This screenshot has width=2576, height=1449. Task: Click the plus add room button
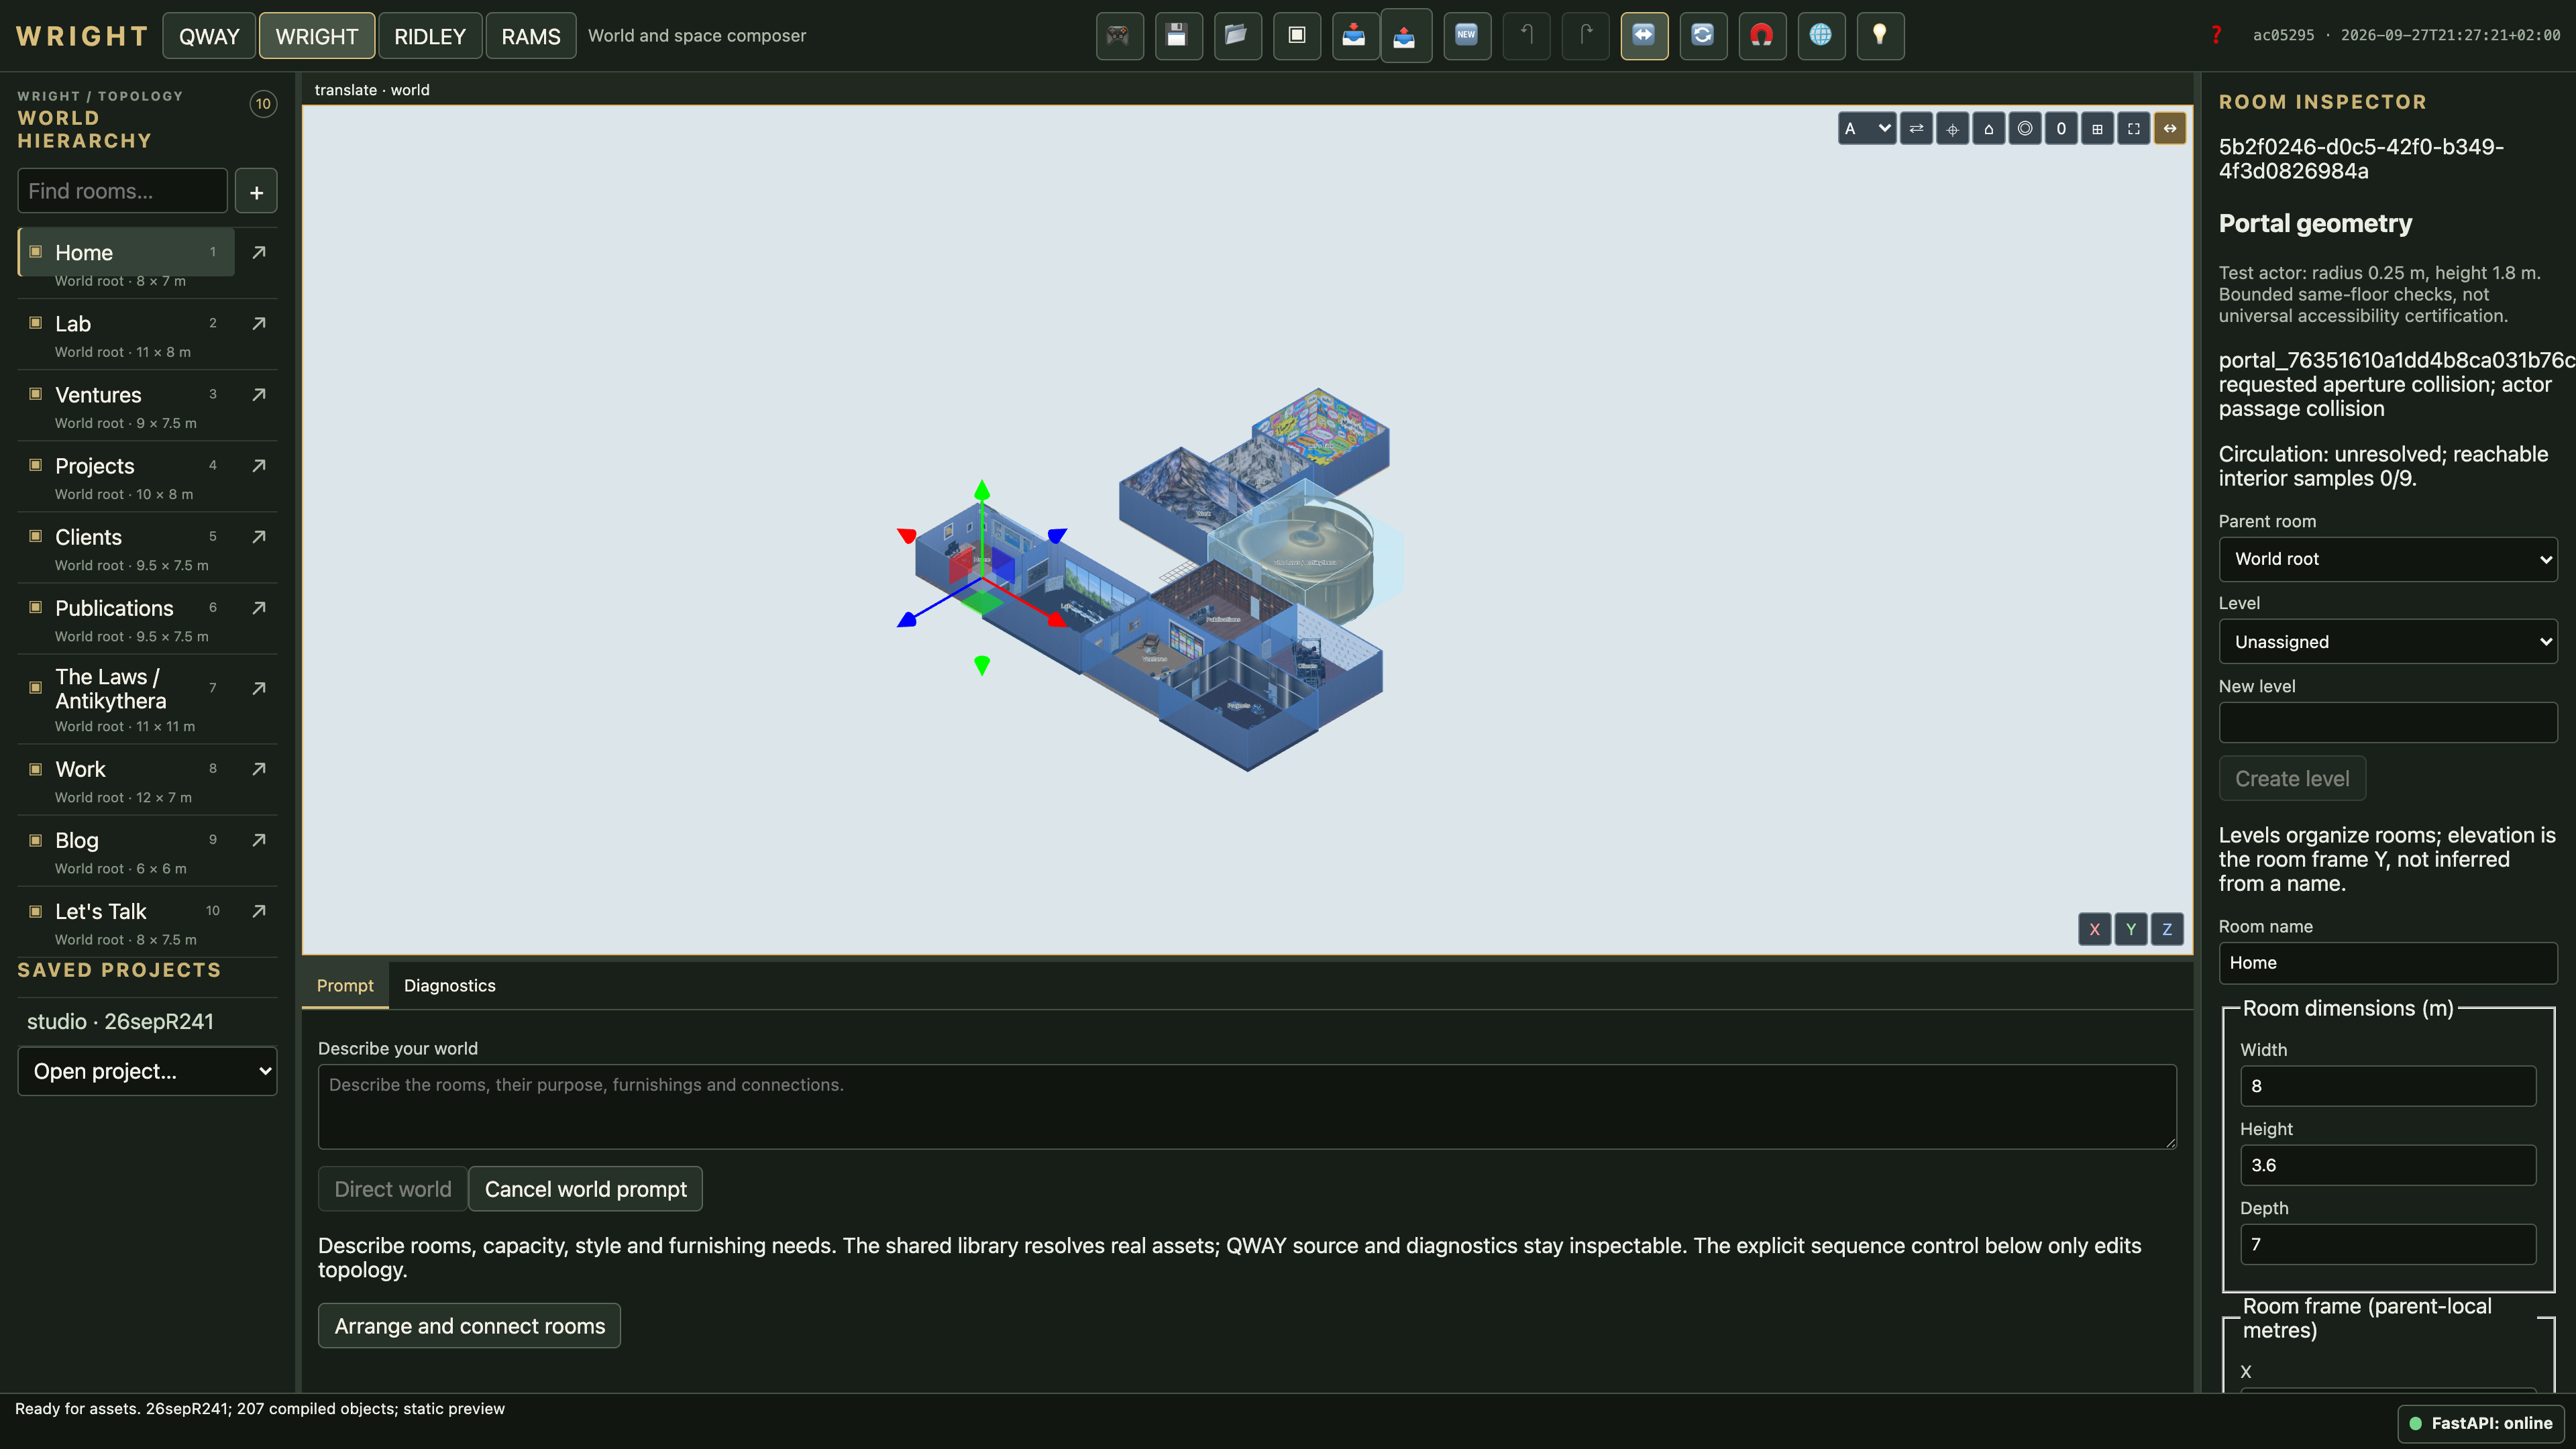tap(256, 191)
